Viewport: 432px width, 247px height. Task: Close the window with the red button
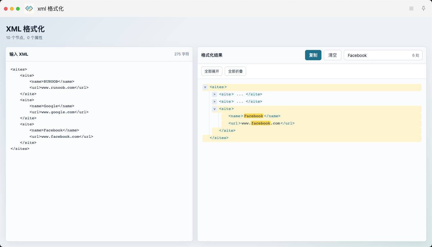pos(6,9)
